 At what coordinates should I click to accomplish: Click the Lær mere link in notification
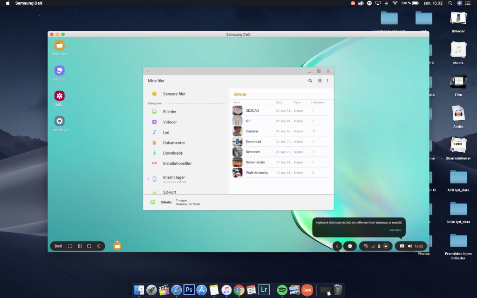click(x=395, y=230)
